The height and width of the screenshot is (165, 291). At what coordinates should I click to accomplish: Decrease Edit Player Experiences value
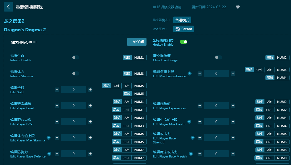pyautogui.click(x=200, y=106)
